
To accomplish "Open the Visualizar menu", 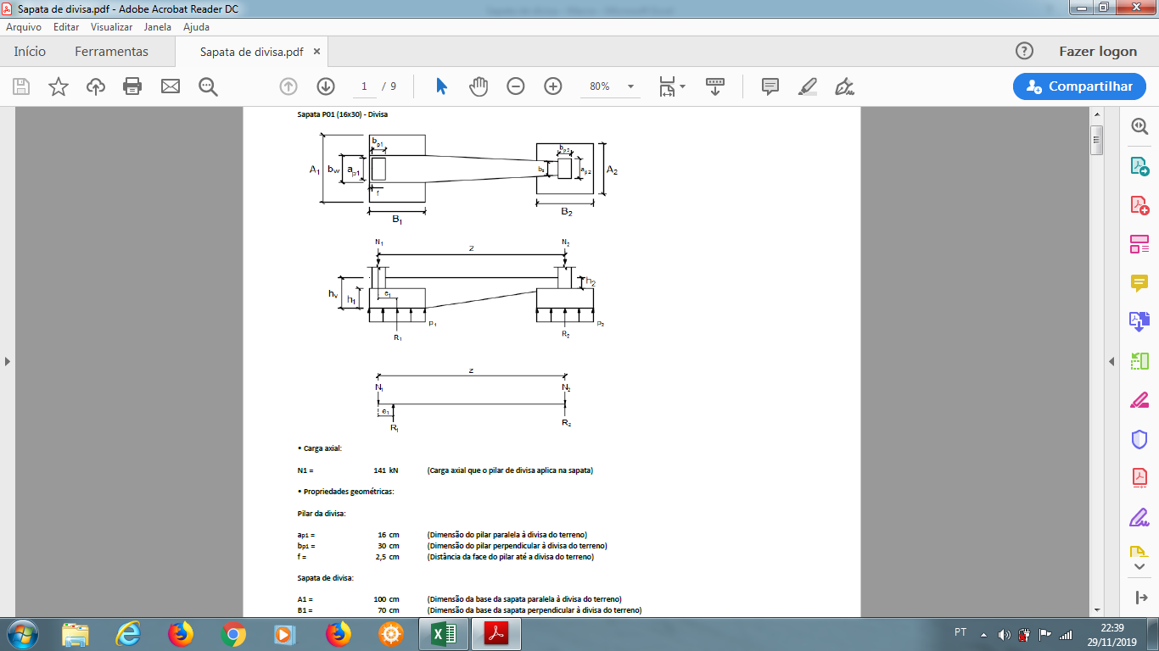I will tap(112, 27).
